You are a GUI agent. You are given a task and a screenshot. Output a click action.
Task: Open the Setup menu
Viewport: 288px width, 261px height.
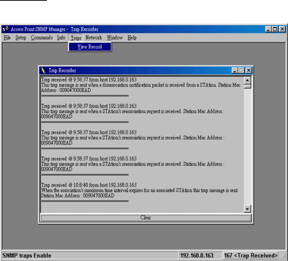coord(21,38)
